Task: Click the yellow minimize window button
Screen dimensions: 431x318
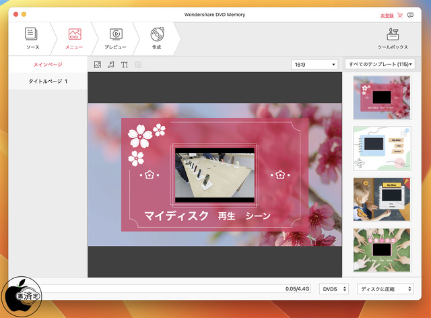Action: point(24,14)
